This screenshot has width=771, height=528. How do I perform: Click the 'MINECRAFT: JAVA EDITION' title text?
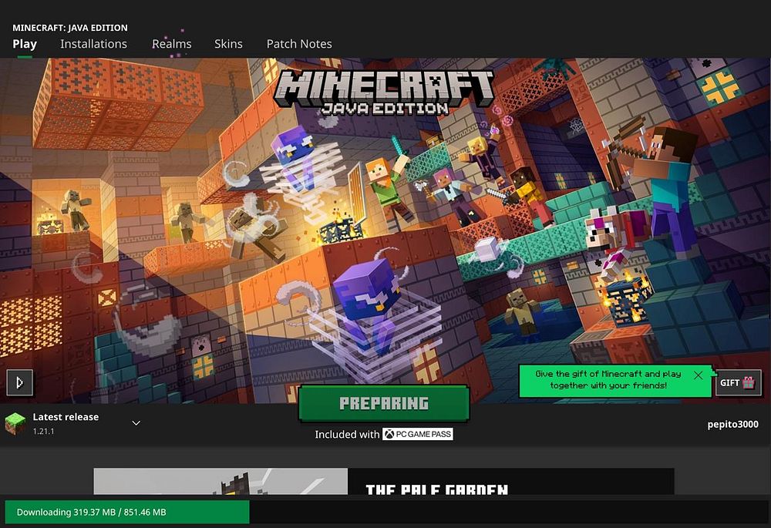[70, 28]
